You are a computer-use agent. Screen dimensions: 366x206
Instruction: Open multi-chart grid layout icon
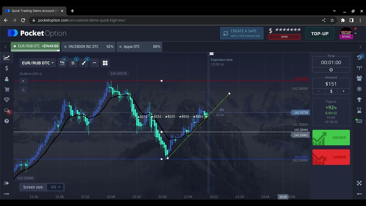coord(105,63)
